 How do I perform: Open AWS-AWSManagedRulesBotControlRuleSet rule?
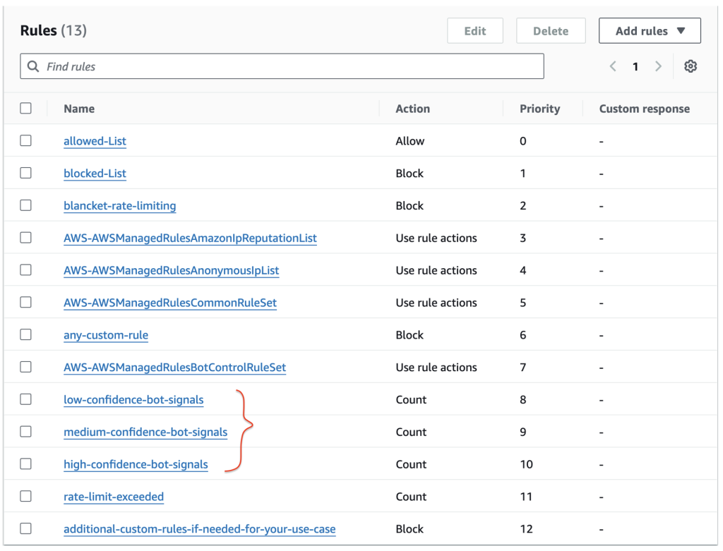173,367
